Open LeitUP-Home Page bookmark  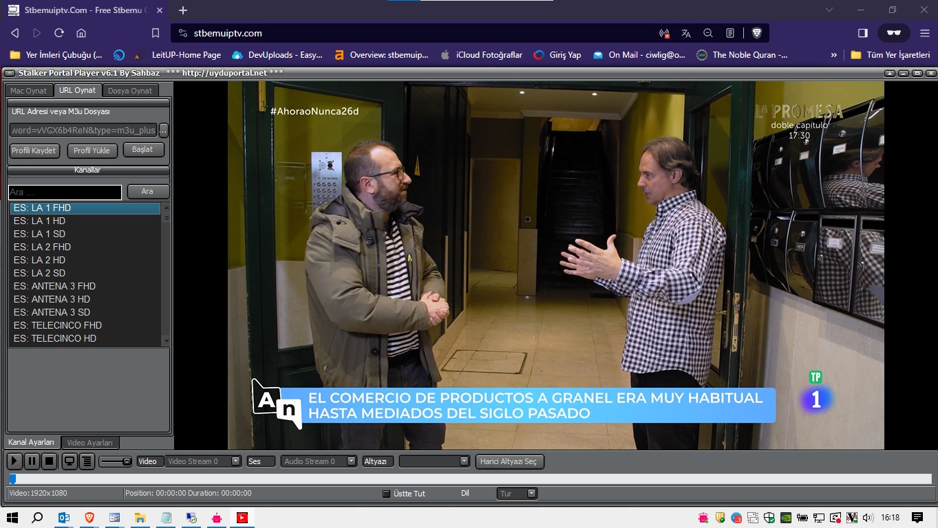178,55
